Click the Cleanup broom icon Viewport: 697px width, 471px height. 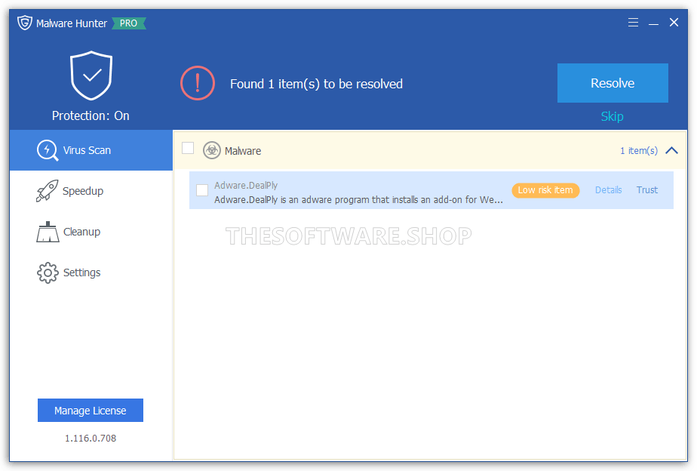click(48, 232)
